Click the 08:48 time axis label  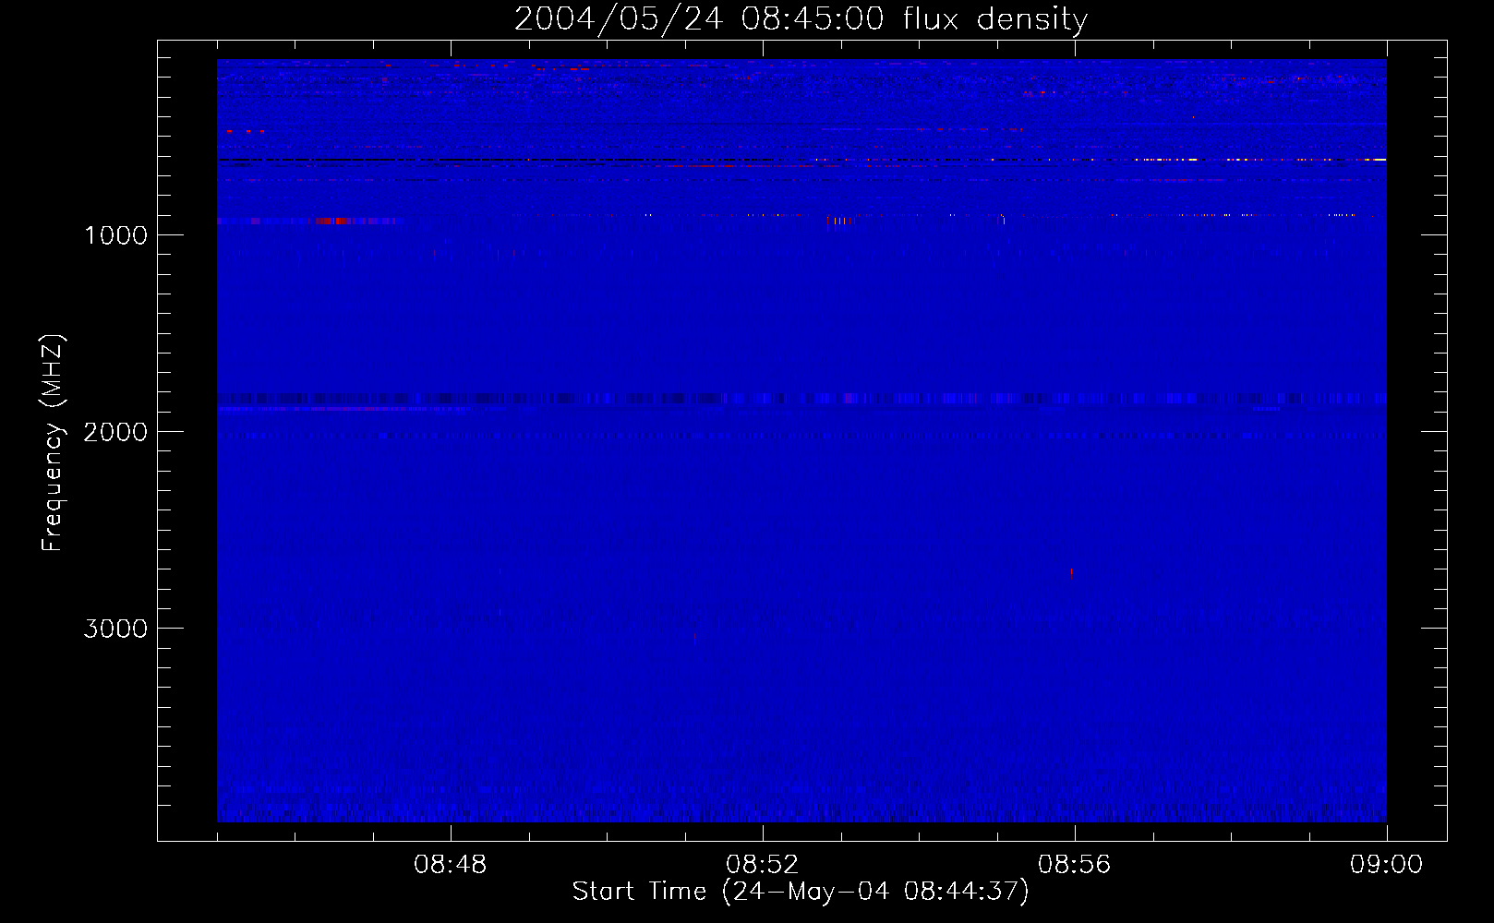(451, 865)
